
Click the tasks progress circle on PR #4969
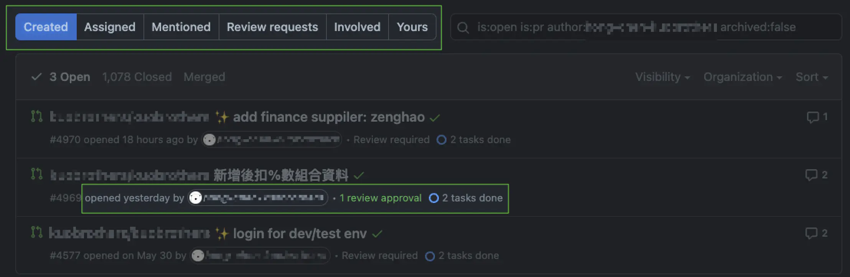(x=434, y=198)
